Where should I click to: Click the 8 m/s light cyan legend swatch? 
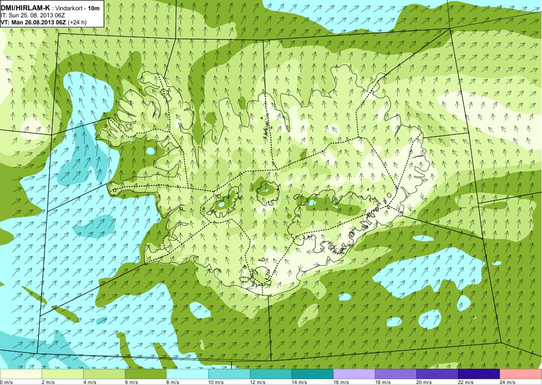[x=188, y=374]
